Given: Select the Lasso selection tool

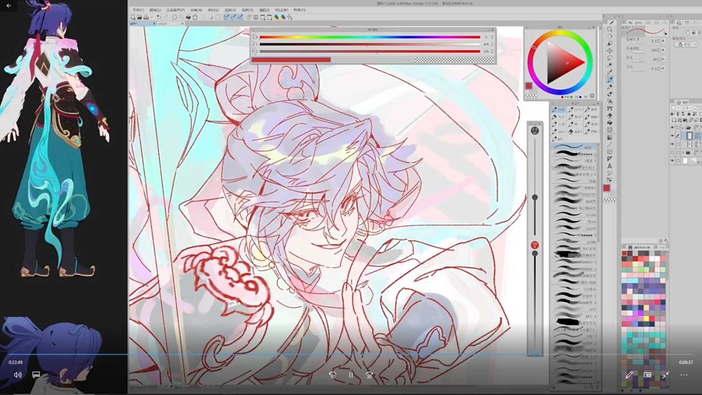Looking at the screenshot, I should (609, 58).
